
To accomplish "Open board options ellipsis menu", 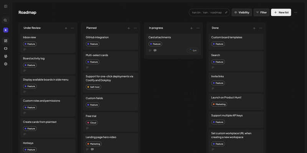I will coord(295,12).
